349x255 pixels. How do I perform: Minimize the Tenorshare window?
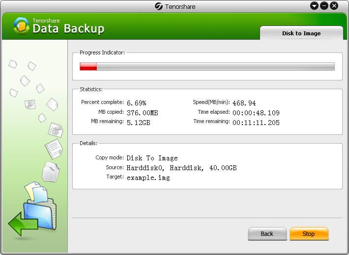coord(324,6)
